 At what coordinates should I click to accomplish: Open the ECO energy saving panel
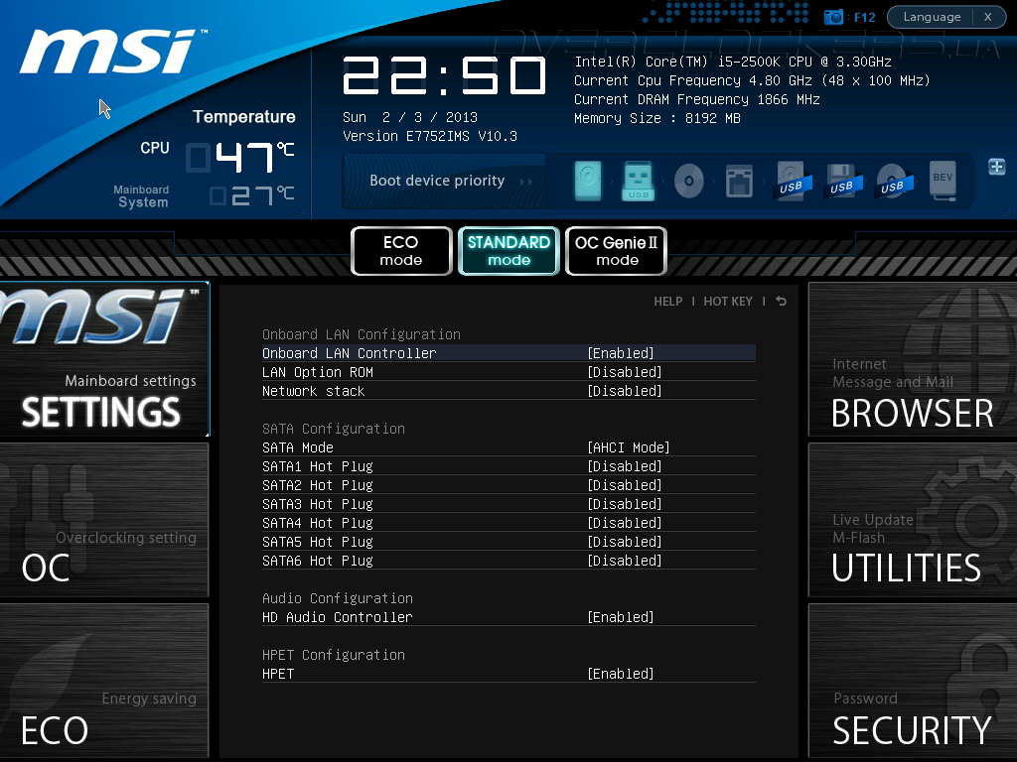tap(104, 681)
